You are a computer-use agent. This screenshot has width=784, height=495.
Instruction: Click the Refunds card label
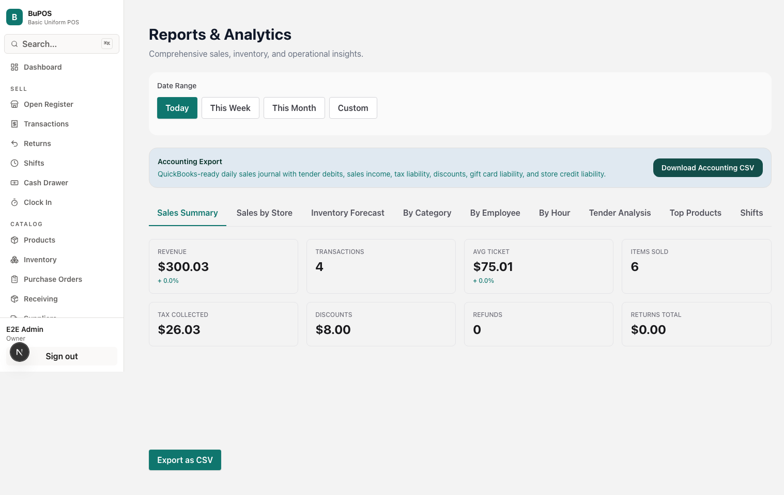(488, 315)
